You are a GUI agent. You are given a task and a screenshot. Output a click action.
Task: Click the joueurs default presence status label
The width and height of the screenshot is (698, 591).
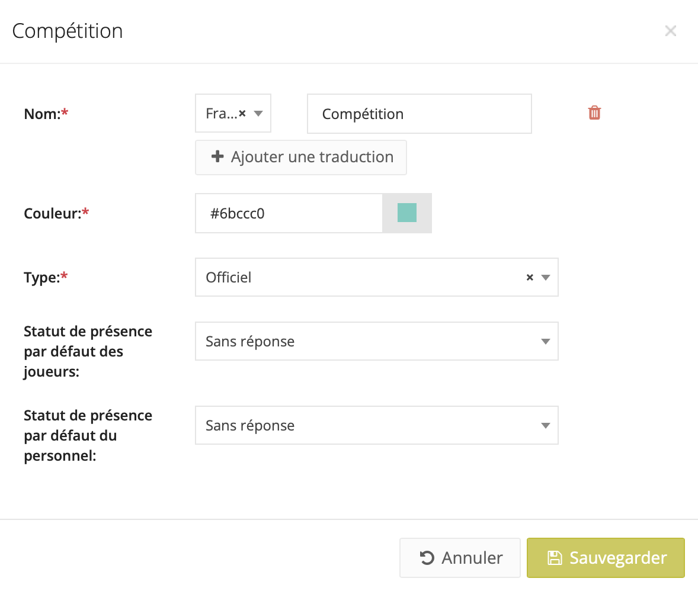[x=88, y=352]
